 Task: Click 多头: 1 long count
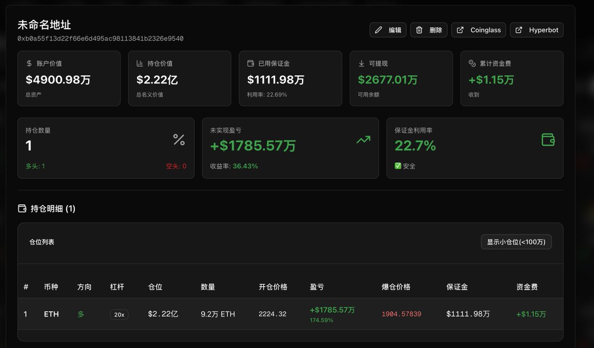pos(35,166)
